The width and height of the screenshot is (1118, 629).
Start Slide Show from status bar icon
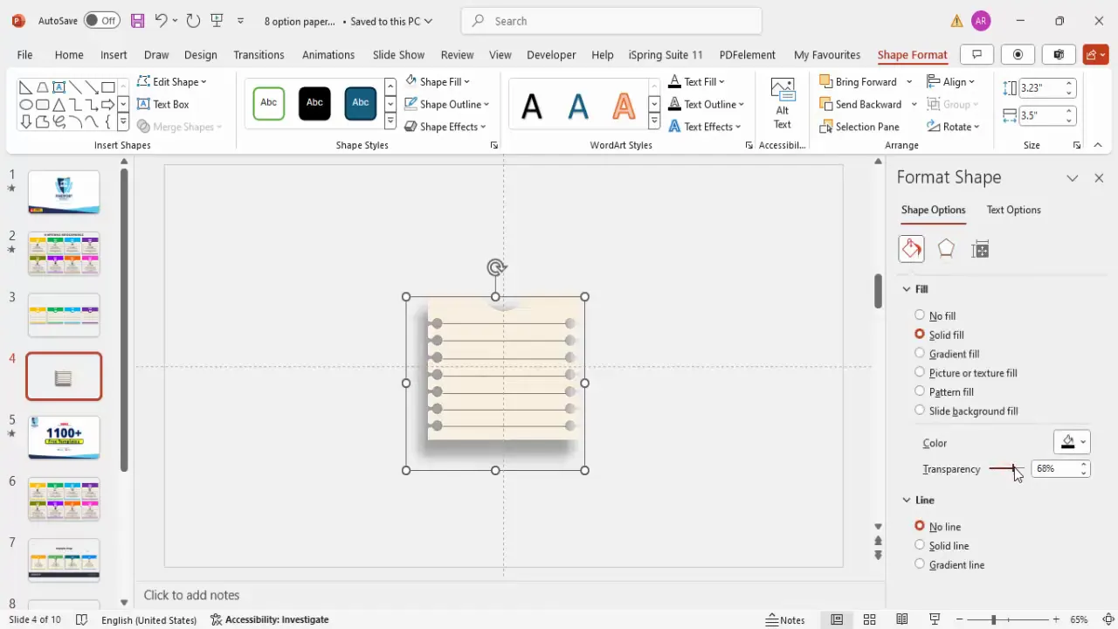[x=935, y=619]
